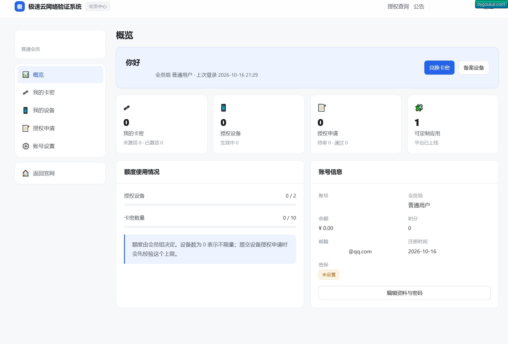Click the 账号信息 panel heading
508x344 pixels.
330,172
